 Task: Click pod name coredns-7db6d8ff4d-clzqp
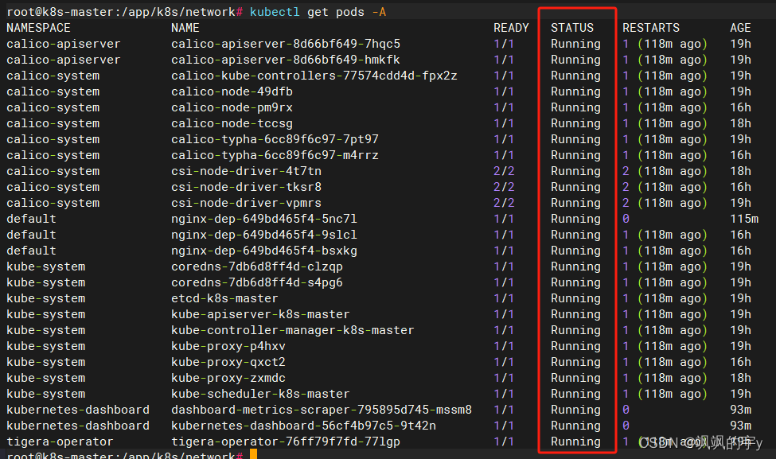(256, 266)
